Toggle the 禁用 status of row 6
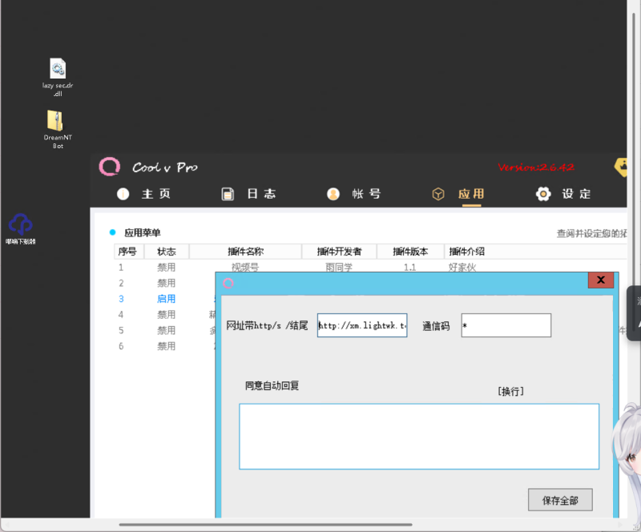 click(x=166, y=345)
